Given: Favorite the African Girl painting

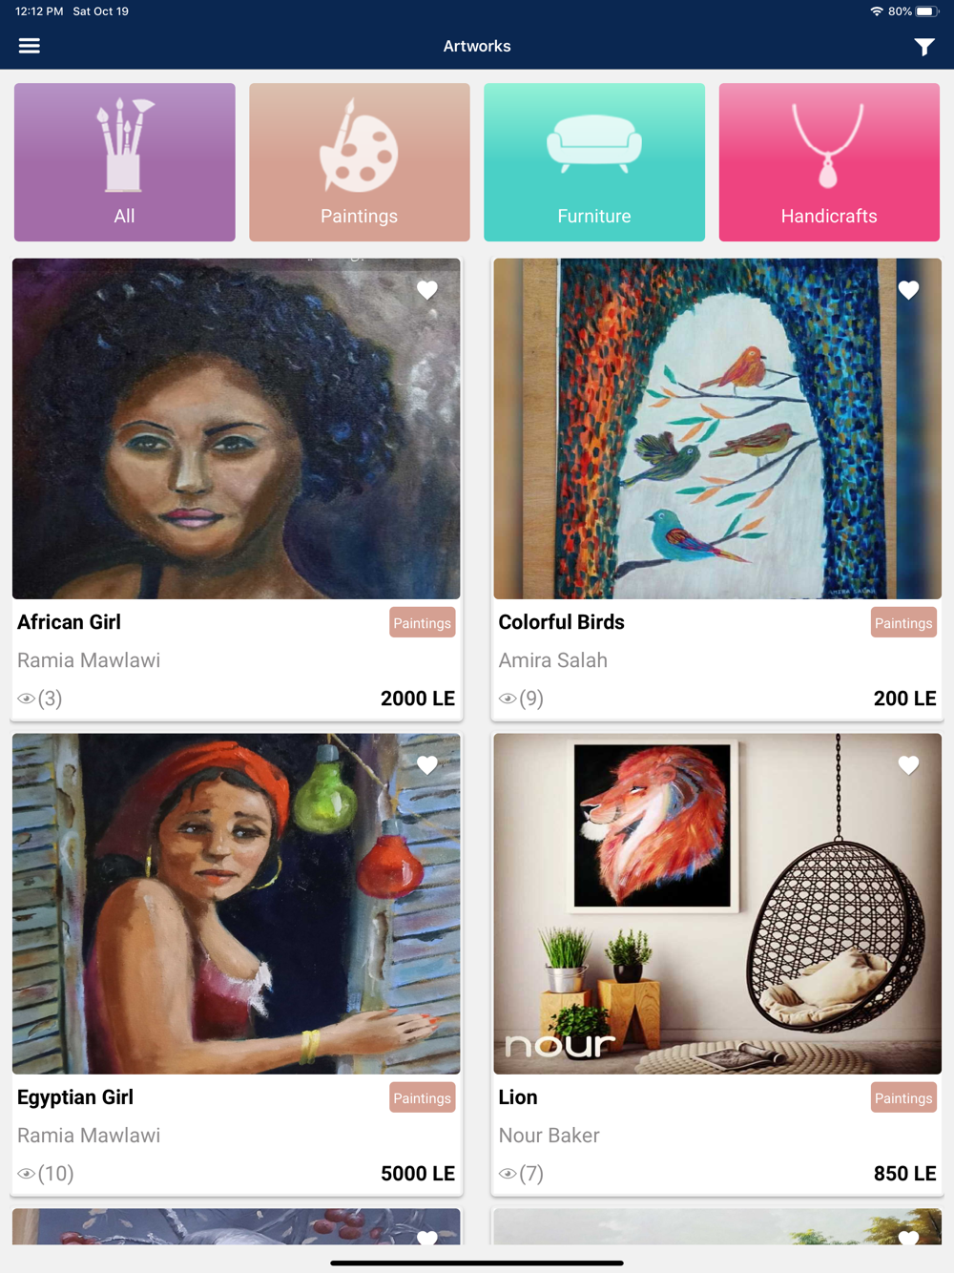Looking at the screenshot, I should point(427,289).
